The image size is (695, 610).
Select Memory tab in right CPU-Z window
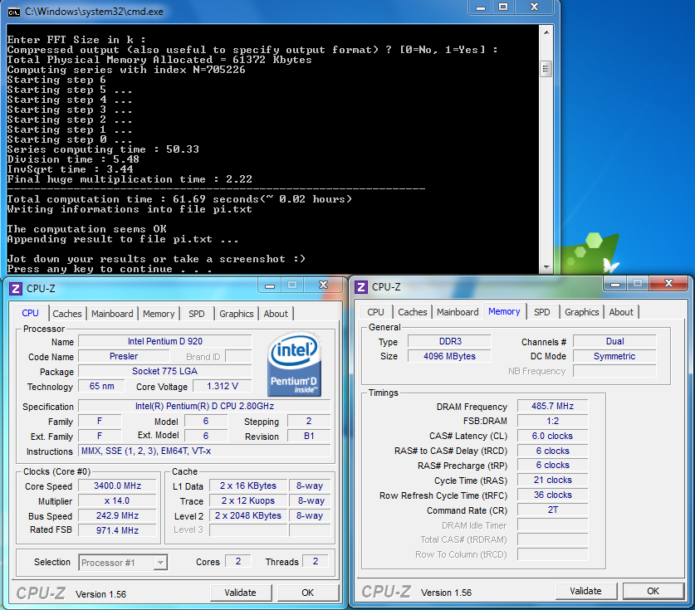click(504, 311)
